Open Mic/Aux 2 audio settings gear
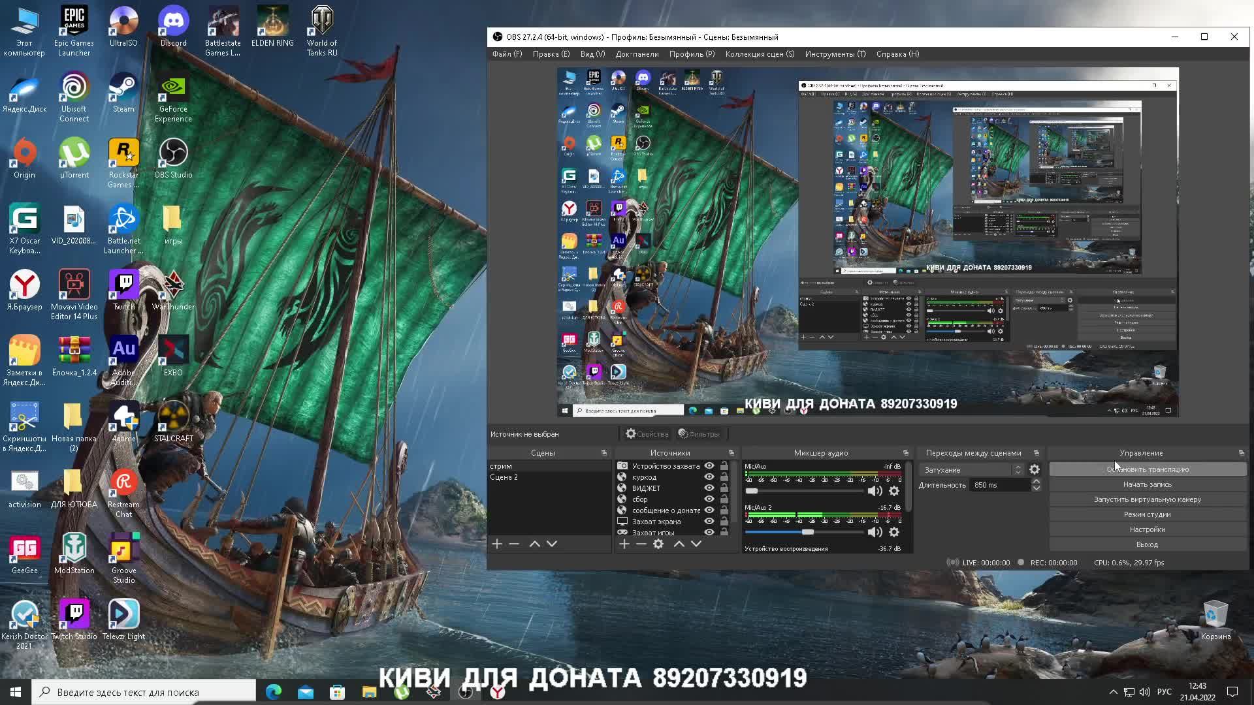Screen dimensions: 1254x705 [894, 532]
